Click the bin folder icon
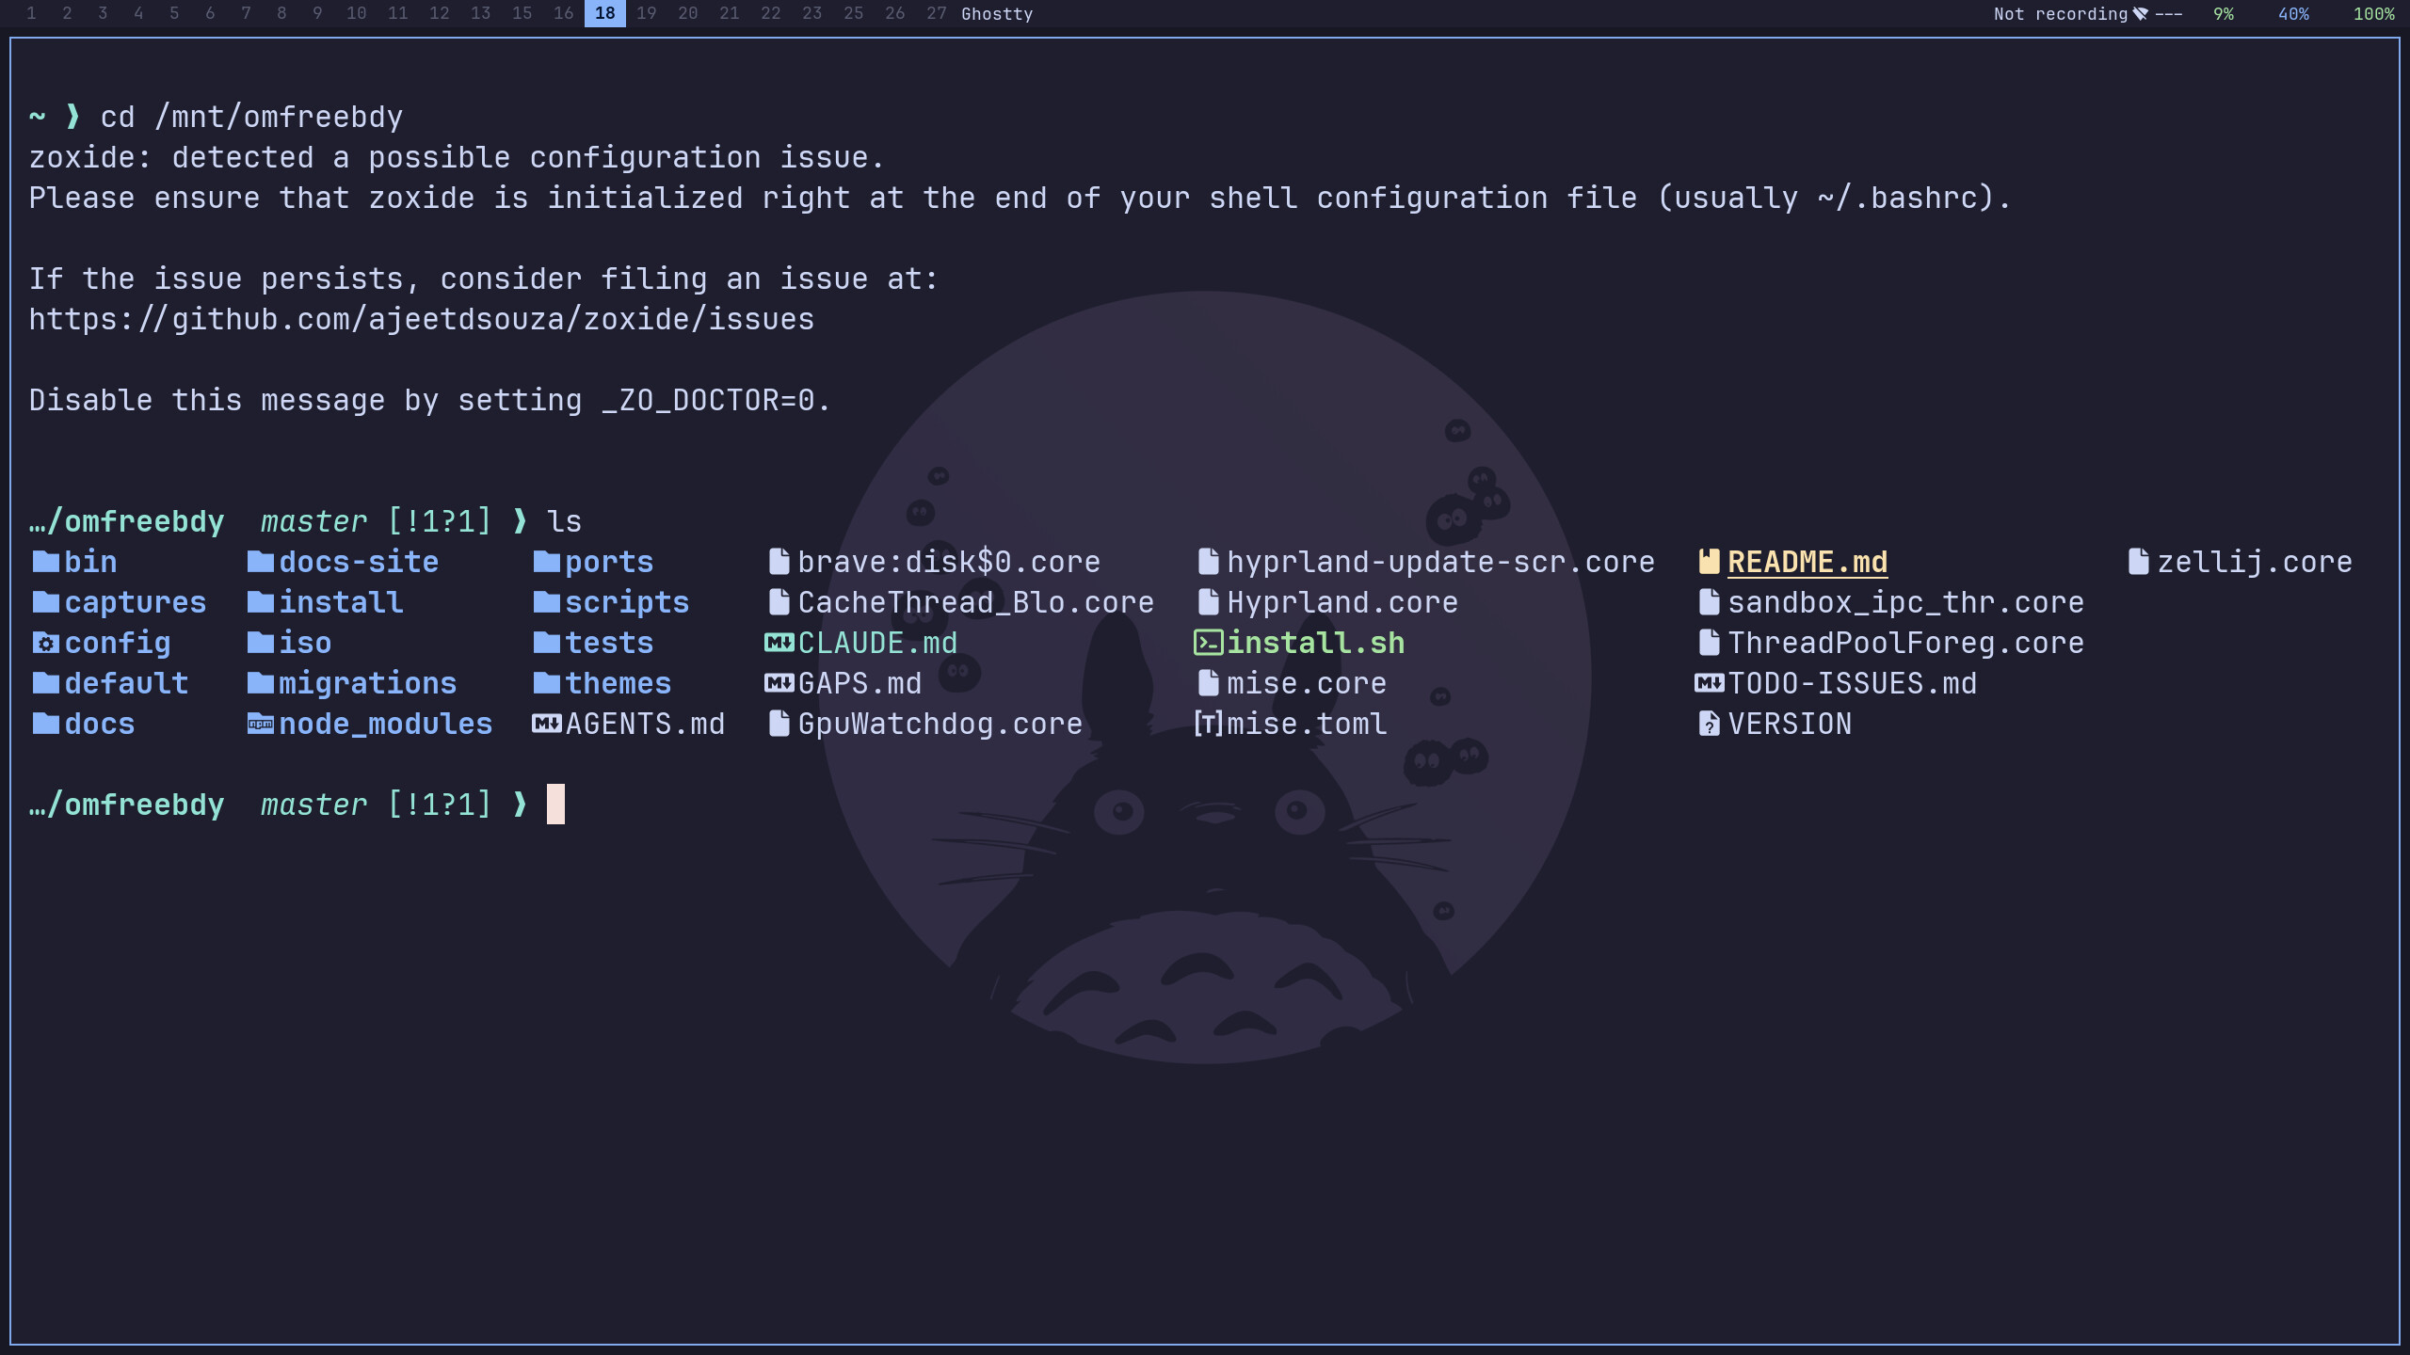 (x=45, y=562)
